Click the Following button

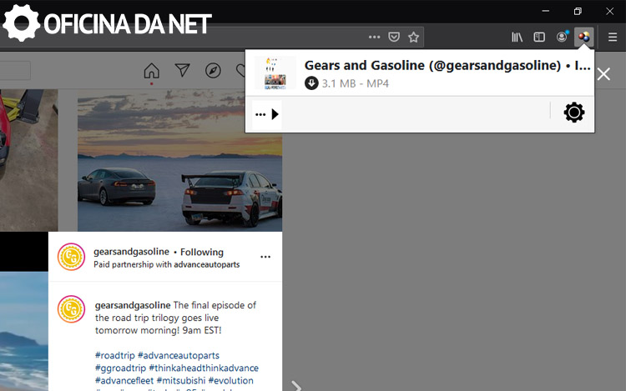[x=202, y=252]
